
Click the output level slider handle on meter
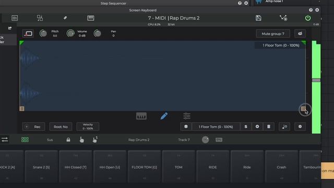(316, 80)
